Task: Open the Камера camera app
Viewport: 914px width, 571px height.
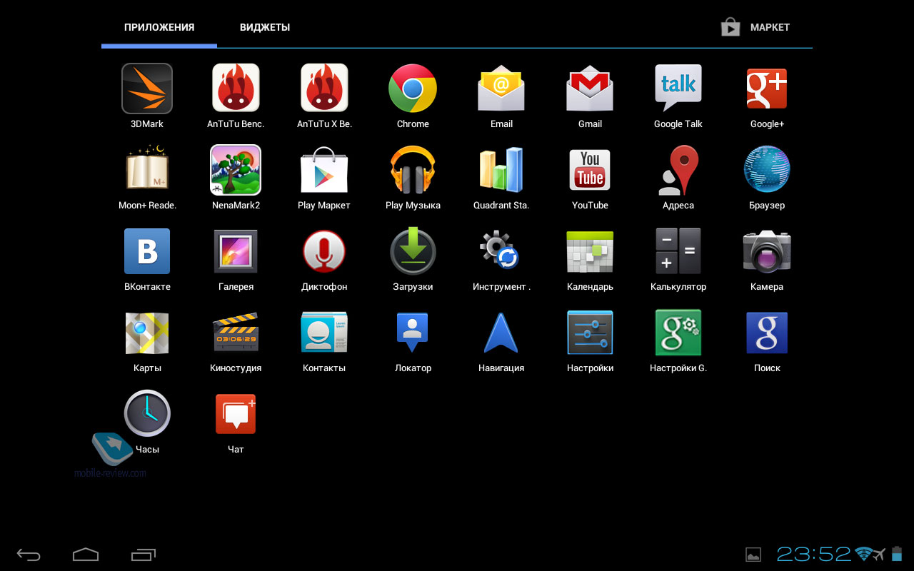Action: click(767, 251)
